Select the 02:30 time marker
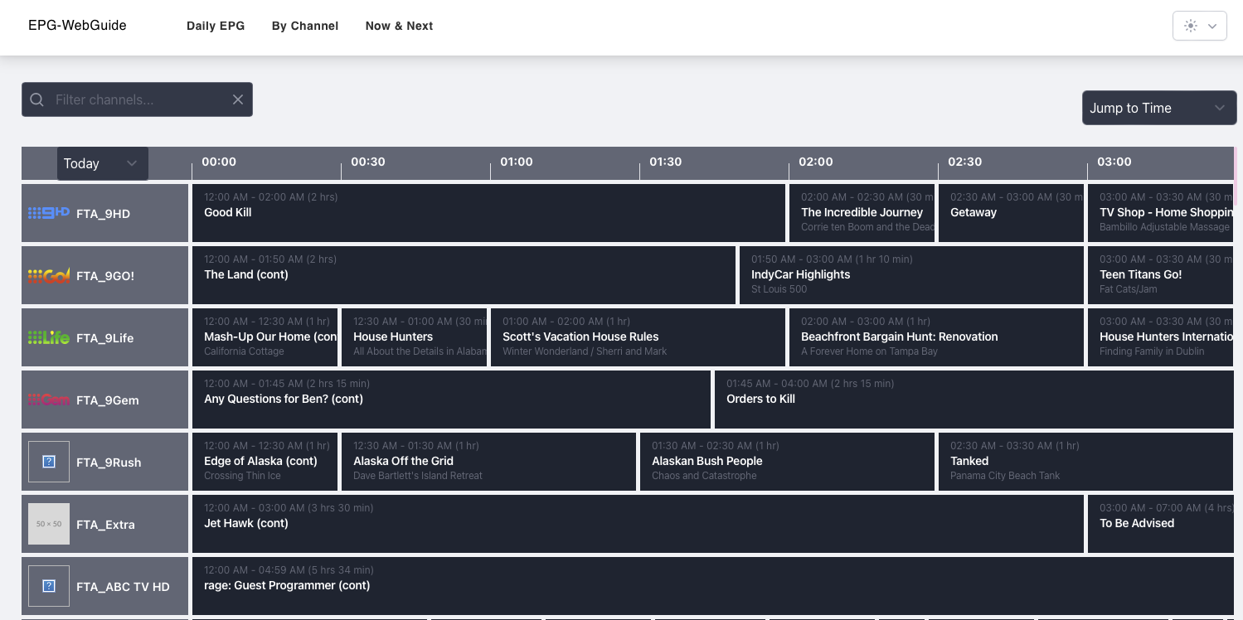1243x620 pixels. [965, 162]
